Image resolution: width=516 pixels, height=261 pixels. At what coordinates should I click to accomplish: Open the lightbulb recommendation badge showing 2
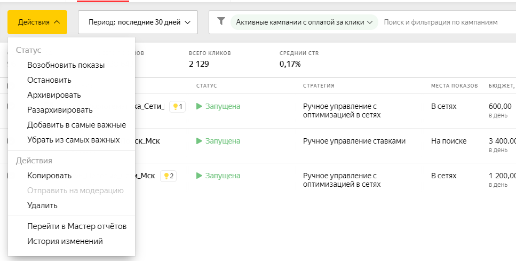tap(169, 176)
